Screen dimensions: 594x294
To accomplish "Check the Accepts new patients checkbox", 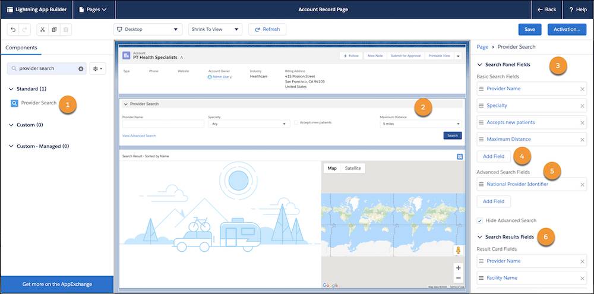I will (296, 123).
